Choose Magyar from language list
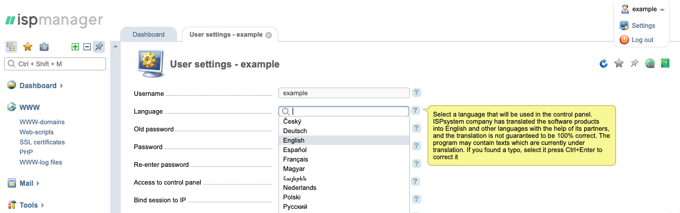The image size is (680, 213). [344, 169]
